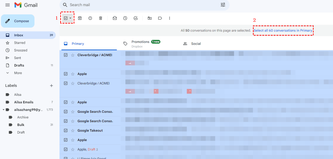Open the More three-dot toolbar menu

tap(170, 18)
